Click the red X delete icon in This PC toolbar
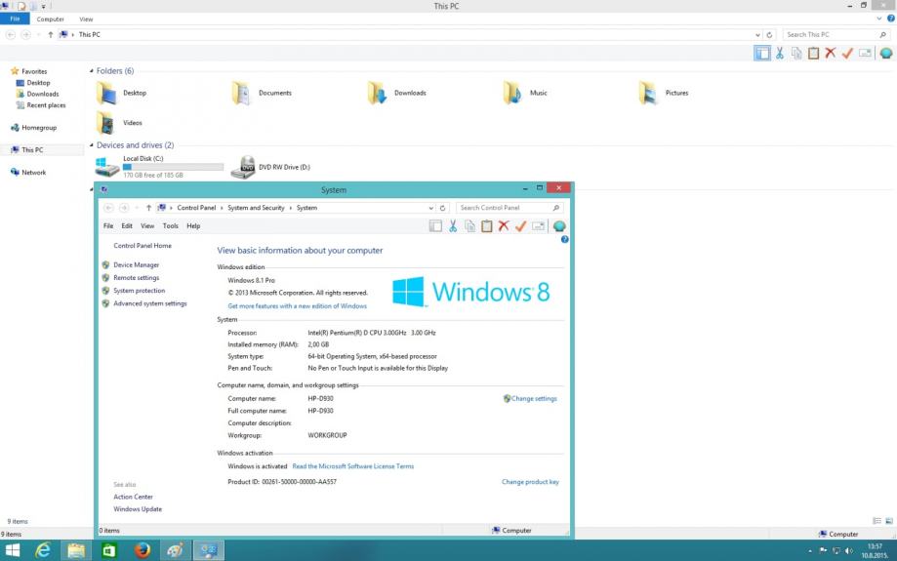 [831, 54]
